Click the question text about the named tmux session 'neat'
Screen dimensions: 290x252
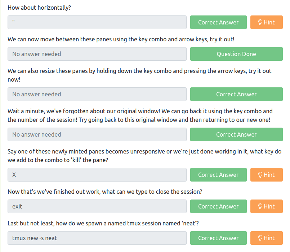click(103, 223)
